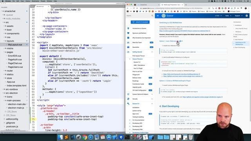Open Sublime Text from the dock
Screen dimensions: 251x141
pos(66,137)
